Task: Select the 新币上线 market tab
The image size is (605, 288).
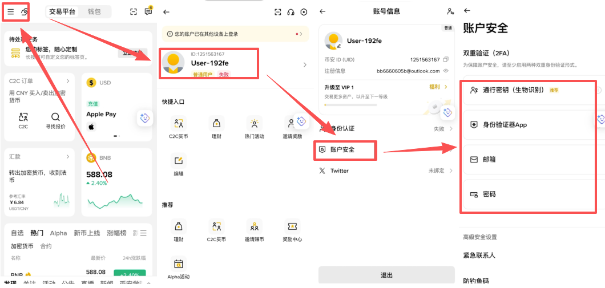Action: point(87,233)
